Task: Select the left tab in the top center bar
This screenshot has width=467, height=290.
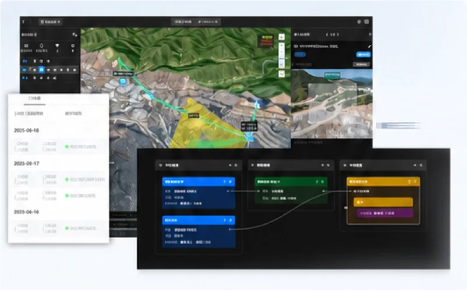Action: pyautogui.click(x=183, y=22)
